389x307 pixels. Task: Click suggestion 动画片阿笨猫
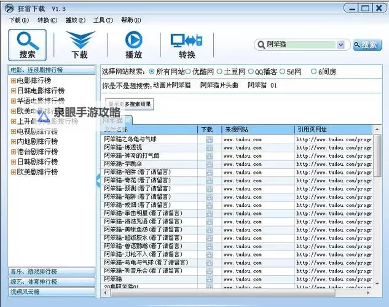(x=171, y=85)
